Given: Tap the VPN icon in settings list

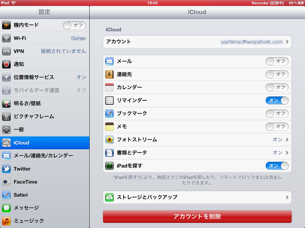Looking at the screenshot, I should pyautogui.click(x=6, y=51).
